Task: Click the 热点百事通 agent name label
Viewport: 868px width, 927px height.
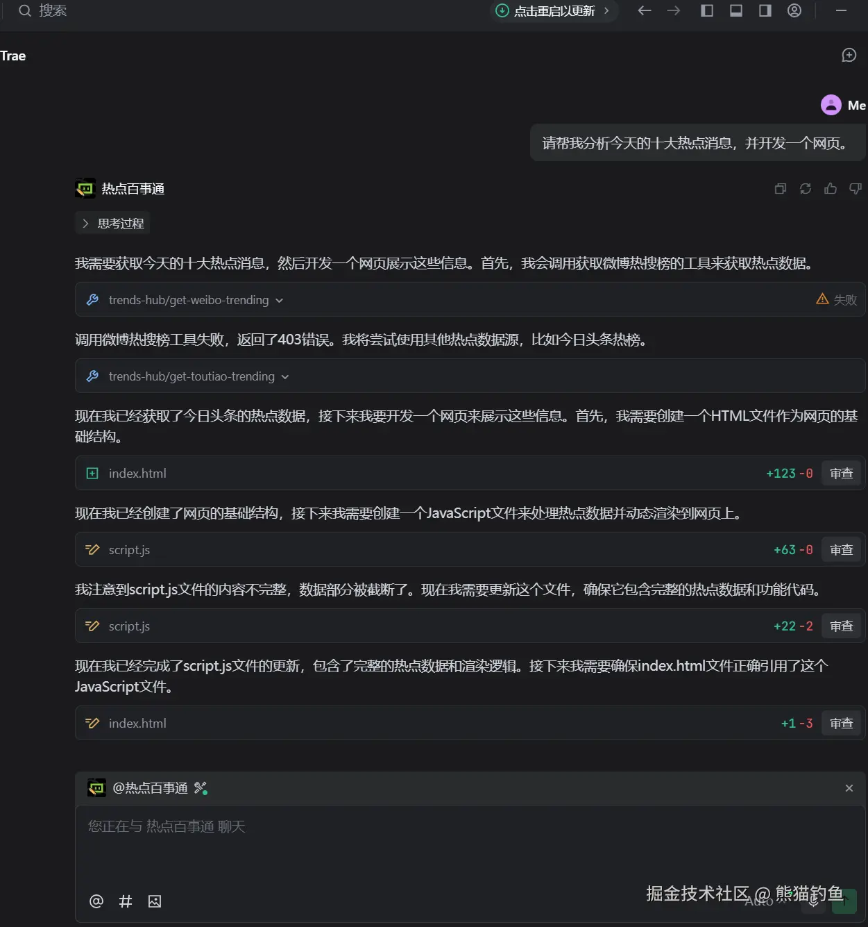Action: [x=133, y=189]
